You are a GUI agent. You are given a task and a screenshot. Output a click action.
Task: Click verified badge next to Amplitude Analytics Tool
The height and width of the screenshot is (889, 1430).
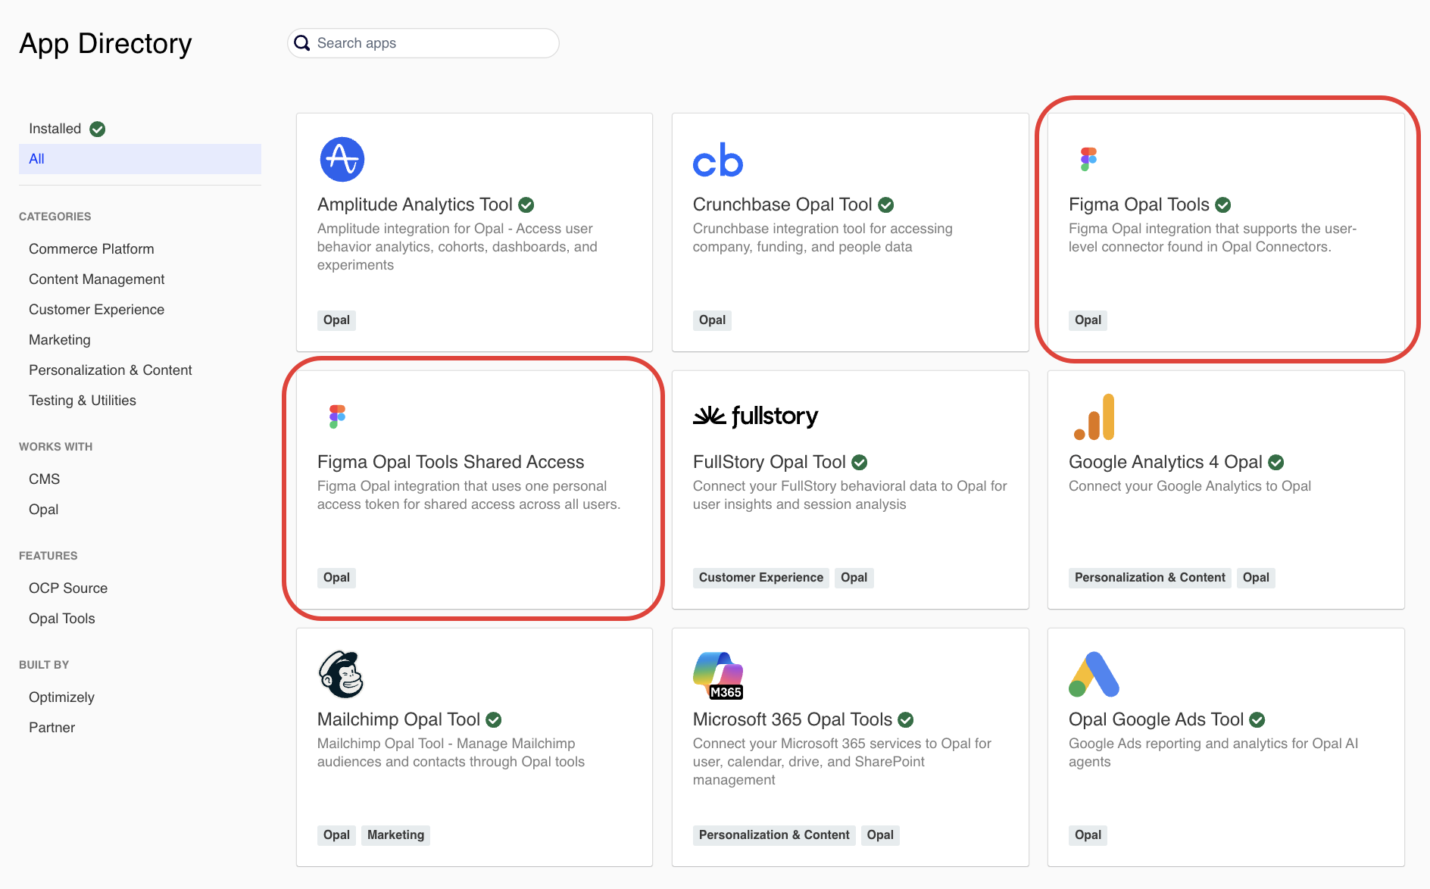coord(526,204)
